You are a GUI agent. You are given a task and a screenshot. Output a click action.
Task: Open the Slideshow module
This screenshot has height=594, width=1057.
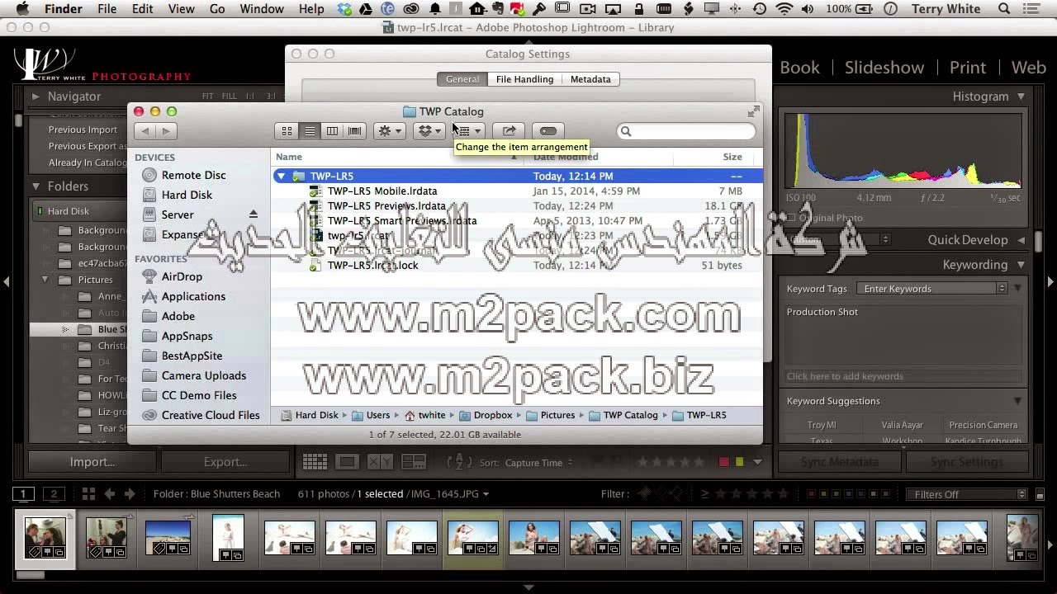pyautogui.click(x=884, y=68)
